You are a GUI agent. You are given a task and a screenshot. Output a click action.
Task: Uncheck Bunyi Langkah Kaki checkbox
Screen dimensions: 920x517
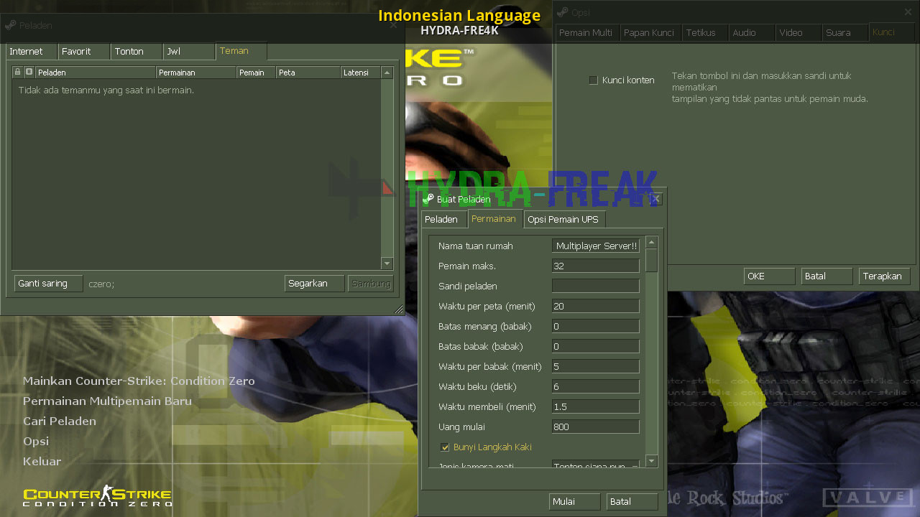point(445,447)
